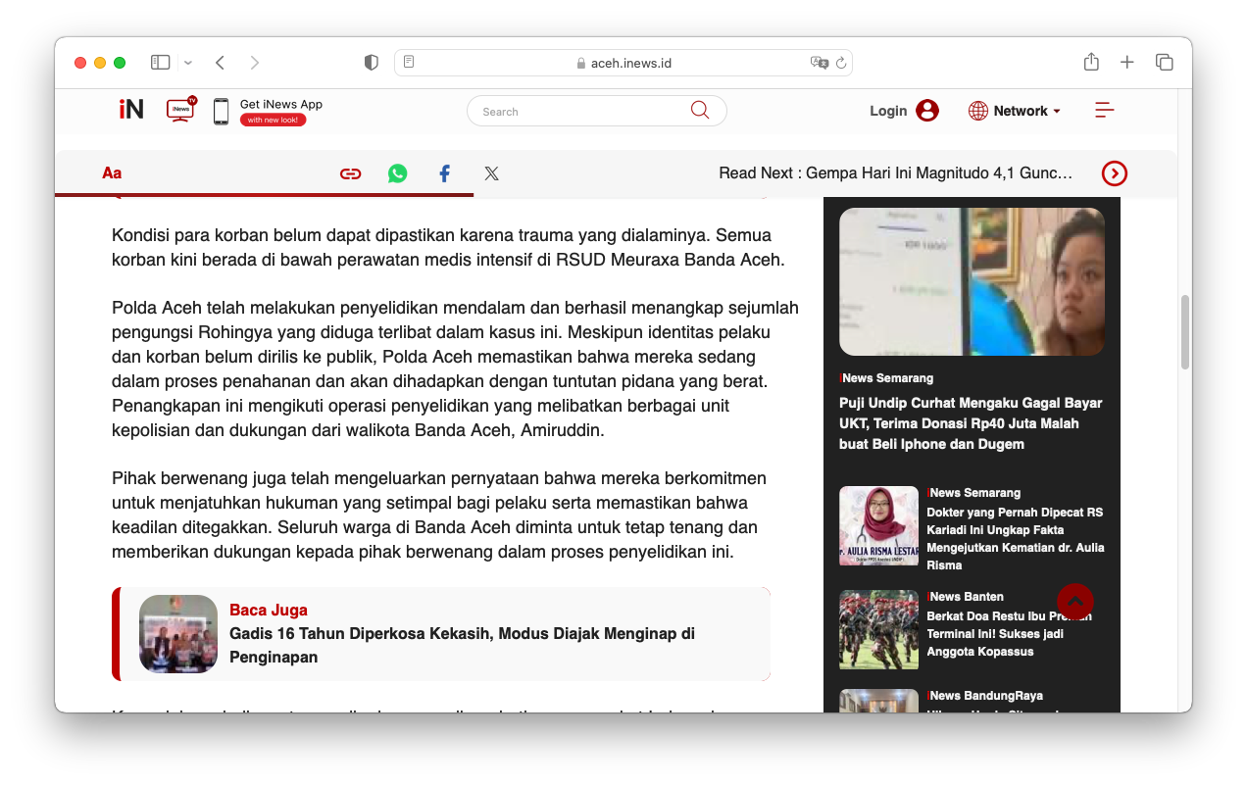This screenshot has height=785, width=1247.
Task: Open Berkat Doa Restu Ibu article
Action: pos(1009,634)
